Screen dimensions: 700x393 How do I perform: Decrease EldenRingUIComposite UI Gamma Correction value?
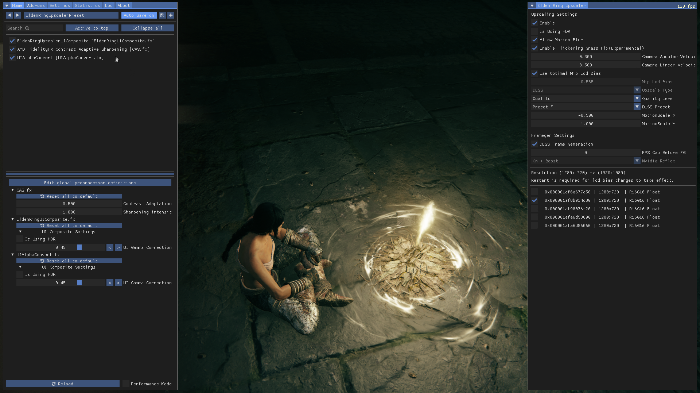tap(110, 247)
